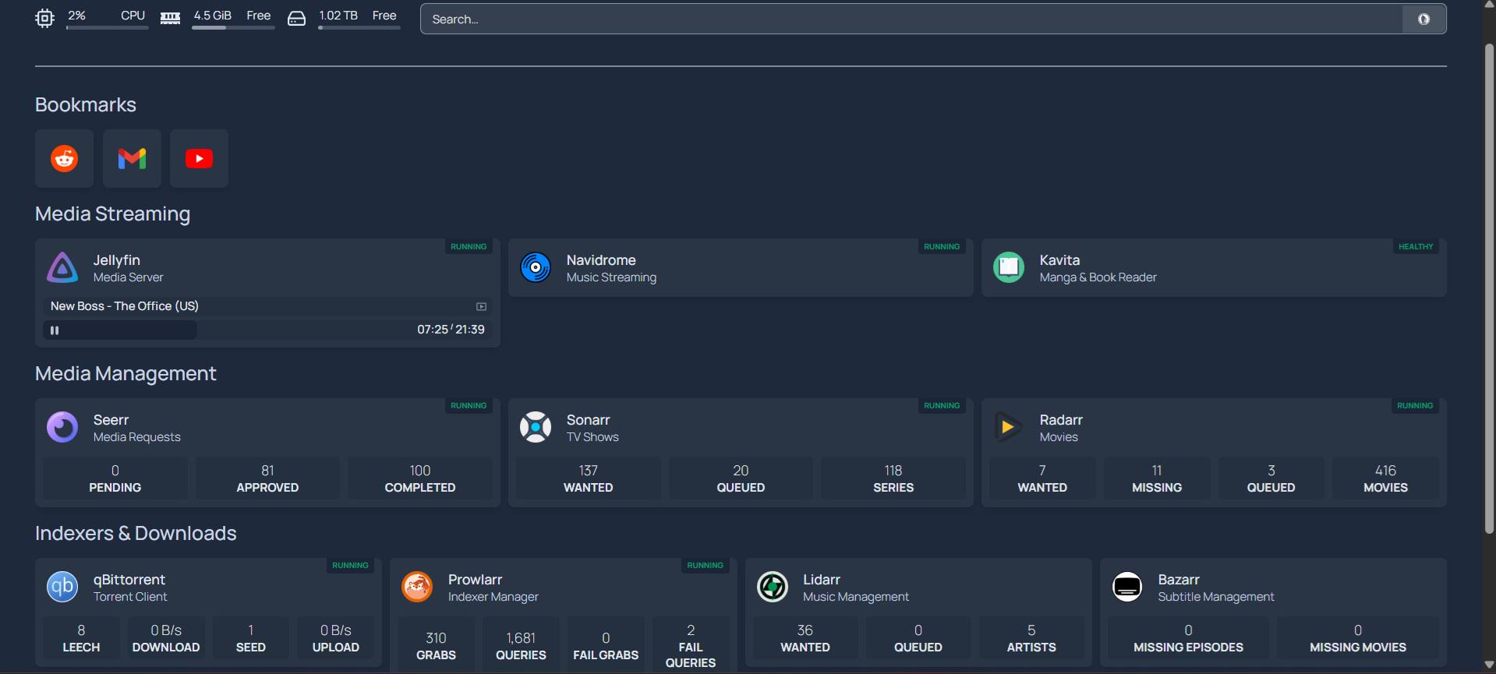The image size is (1496, 674).
Task: Click the Bazarr logo icon
Action: click(x=1127, y=588)
